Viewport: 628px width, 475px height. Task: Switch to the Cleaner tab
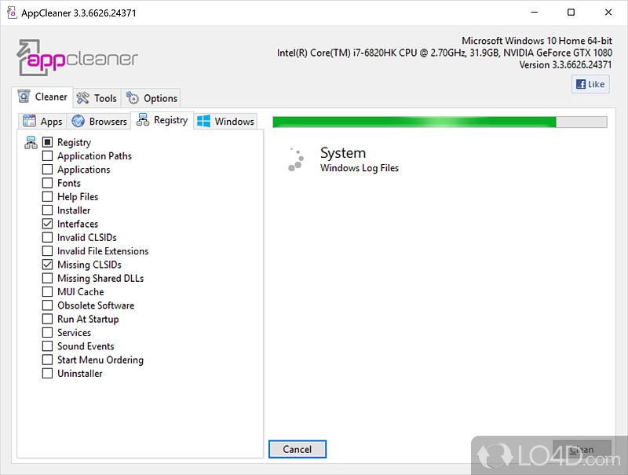pyautogui.click(x=42, y=97)
